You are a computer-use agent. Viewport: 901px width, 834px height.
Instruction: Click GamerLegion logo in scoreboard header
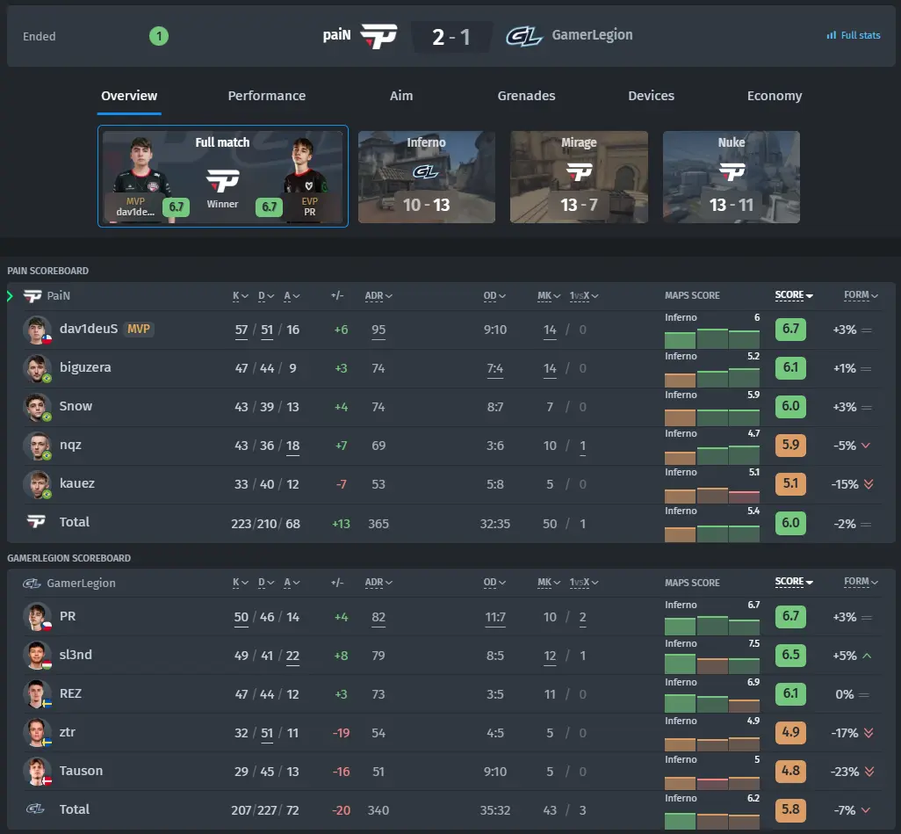tap(32, 584)
